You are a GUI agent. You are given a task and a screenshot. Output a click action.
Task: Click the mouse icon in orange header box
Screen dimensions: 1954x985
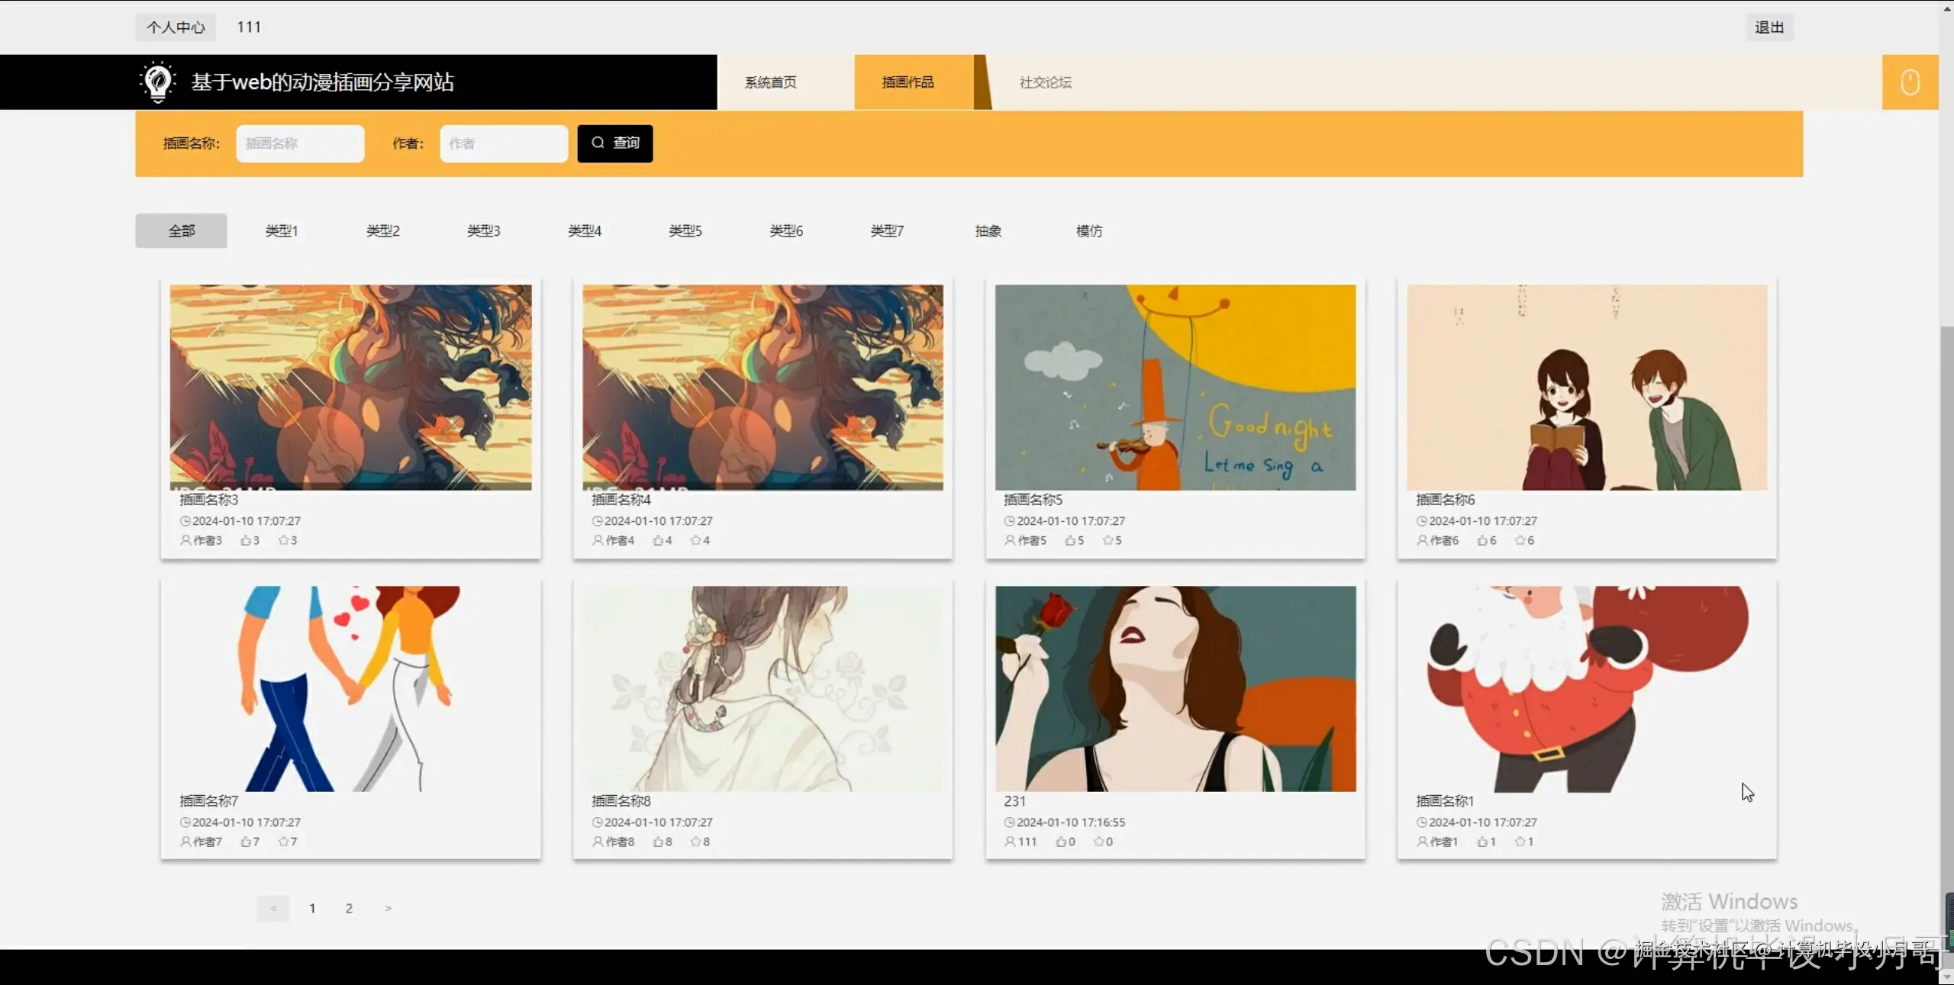click(x=1910, y=82)
